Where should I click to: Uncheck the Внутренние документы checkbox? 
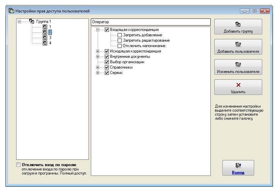[107, 57]
